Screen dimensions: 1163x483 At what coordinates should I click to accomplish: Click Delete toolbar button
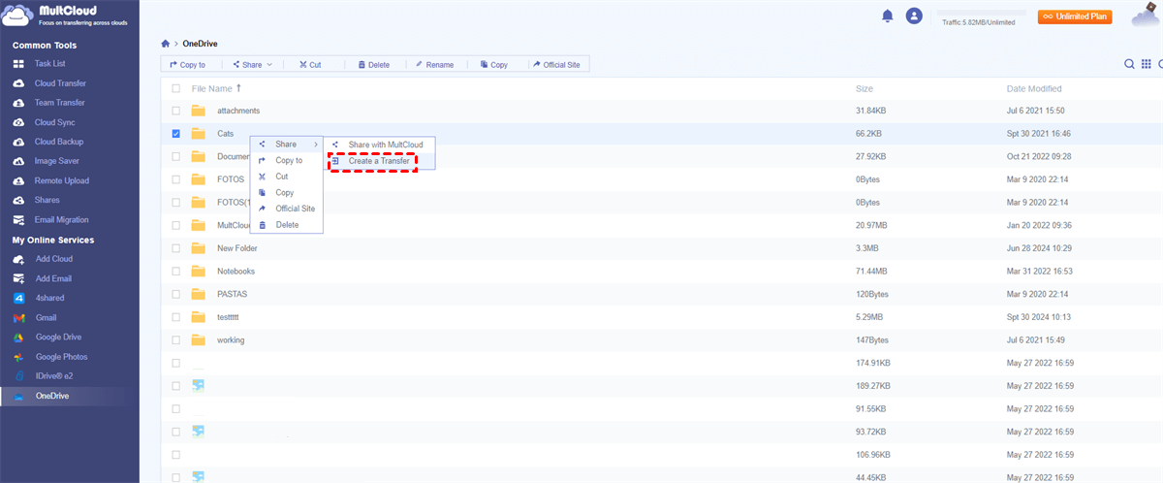tap(373, 65)
